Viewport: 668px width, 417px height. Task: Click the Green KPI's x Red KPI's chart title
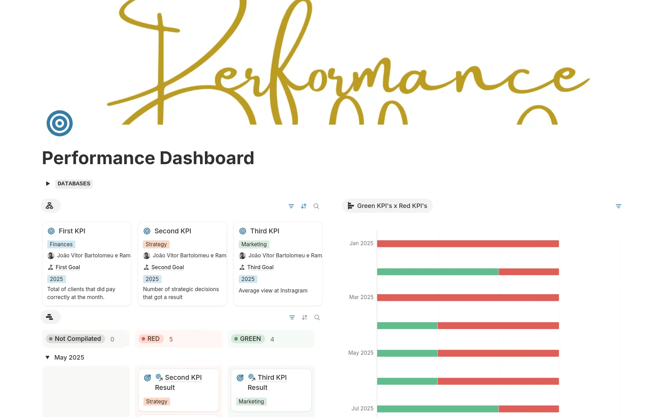(x=392, y=206)
